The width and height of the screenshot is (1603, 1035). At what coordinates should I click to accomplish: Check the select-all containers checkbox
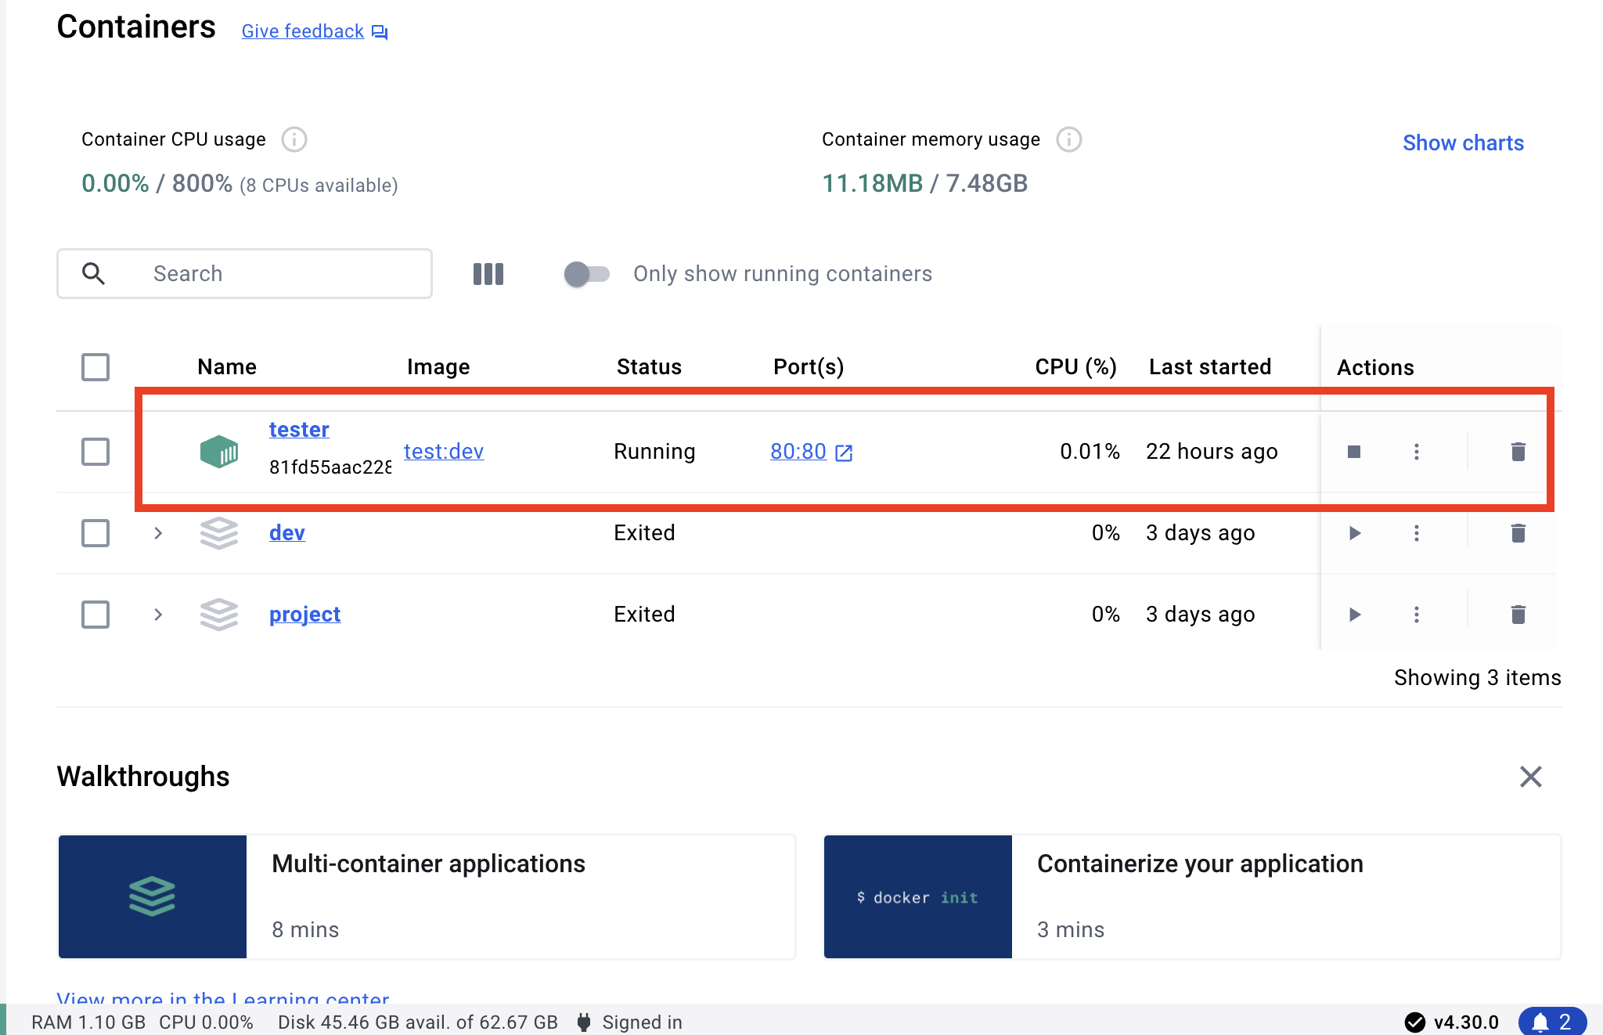(95, 367)
